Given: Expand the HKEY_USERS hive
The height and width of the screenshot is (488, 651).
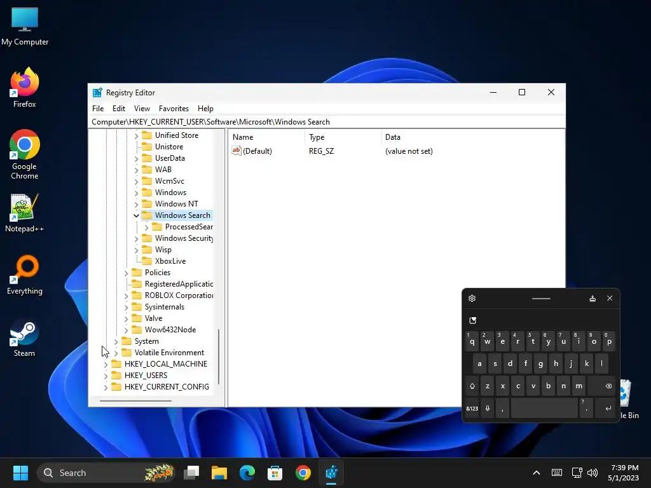Looking at the screenshot, I should point(106,376).
